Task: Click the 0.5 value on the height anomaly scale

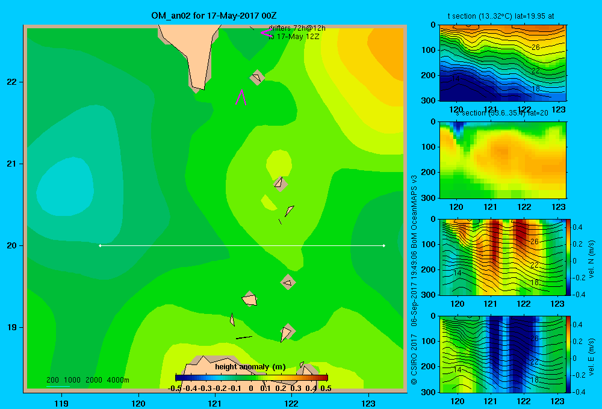Action: 326,389
